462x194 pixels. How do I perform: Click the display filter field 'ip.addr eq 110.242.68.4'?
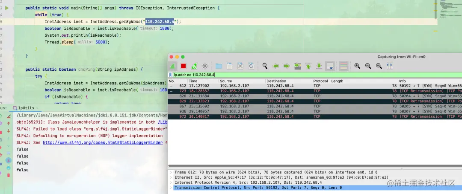317,75
